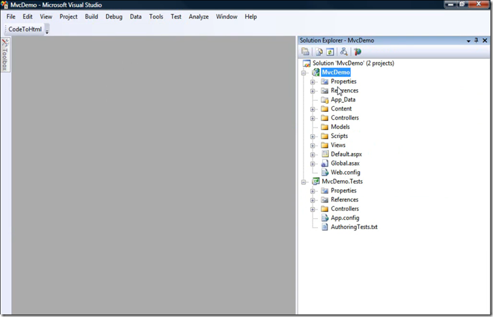
Task: Select Properties label under MvcDemo project
Action: pos(343,81)
